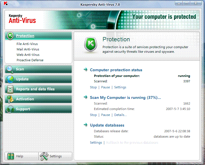The width and height of the screenshot is (205, 165).
Task: Click 'Your computer is protected' status banner
Action: [164, 17]
